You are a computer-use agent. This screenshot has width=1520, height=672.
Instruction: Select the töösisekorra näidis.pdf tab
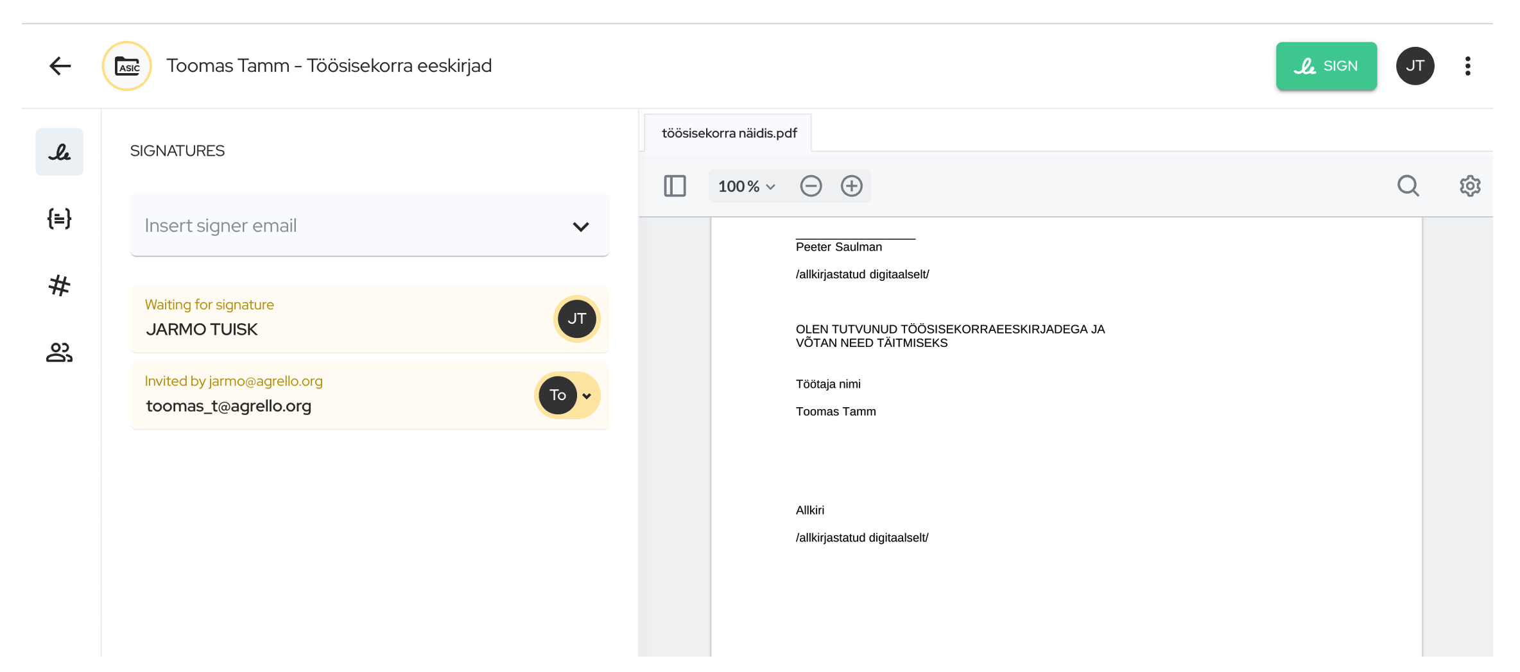[729, 133]
